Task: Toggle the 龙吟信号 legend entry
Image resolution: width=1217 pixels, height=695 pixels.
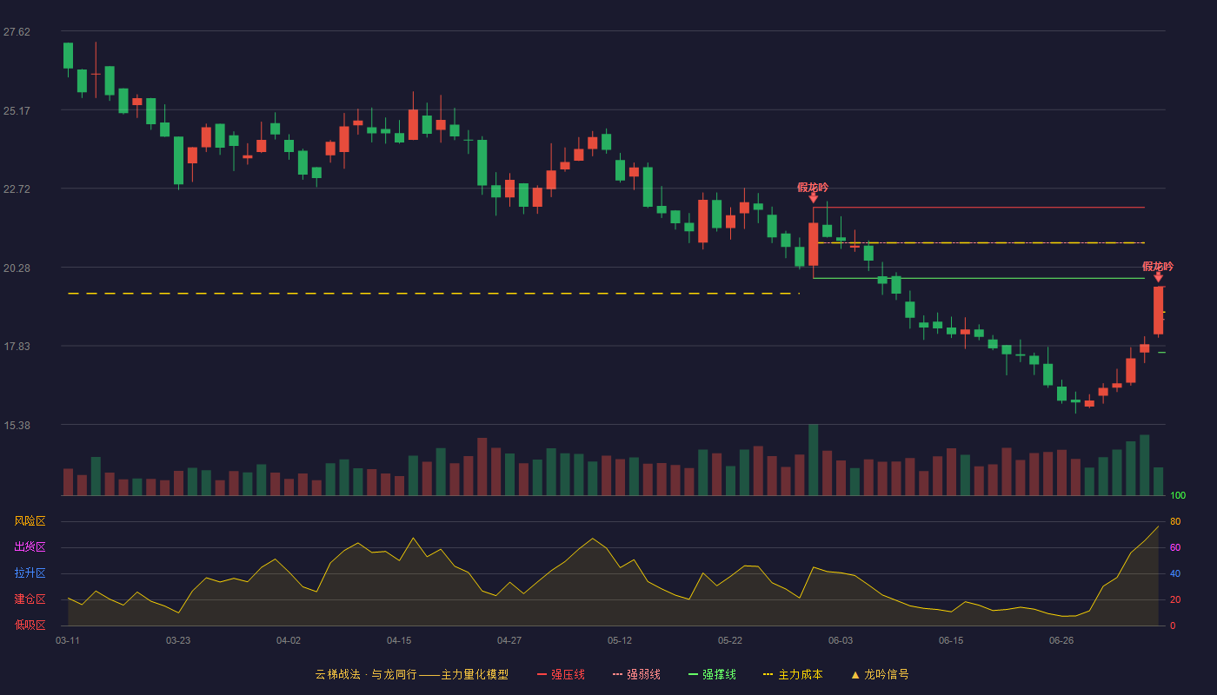Action: pyautogui.click(x=886, y=674)
